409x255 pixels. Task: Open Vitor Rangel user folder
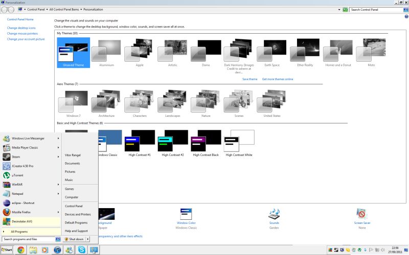pyautogui.click(x=73, y=155)
